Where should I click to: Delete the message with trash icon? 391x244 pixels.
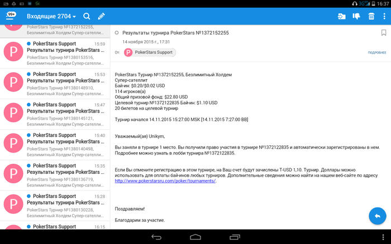pos(371,16)
